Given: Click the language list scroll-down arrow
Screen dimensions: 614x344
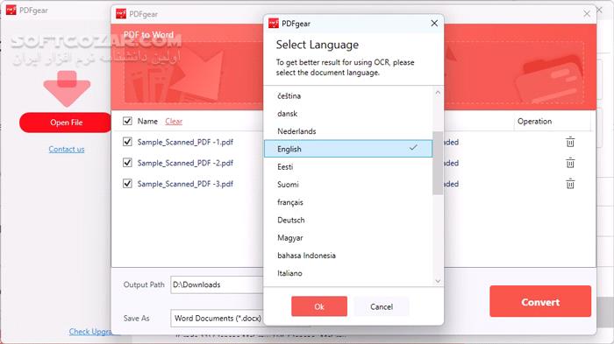Looking at the screenshot, I should (438, 281).
